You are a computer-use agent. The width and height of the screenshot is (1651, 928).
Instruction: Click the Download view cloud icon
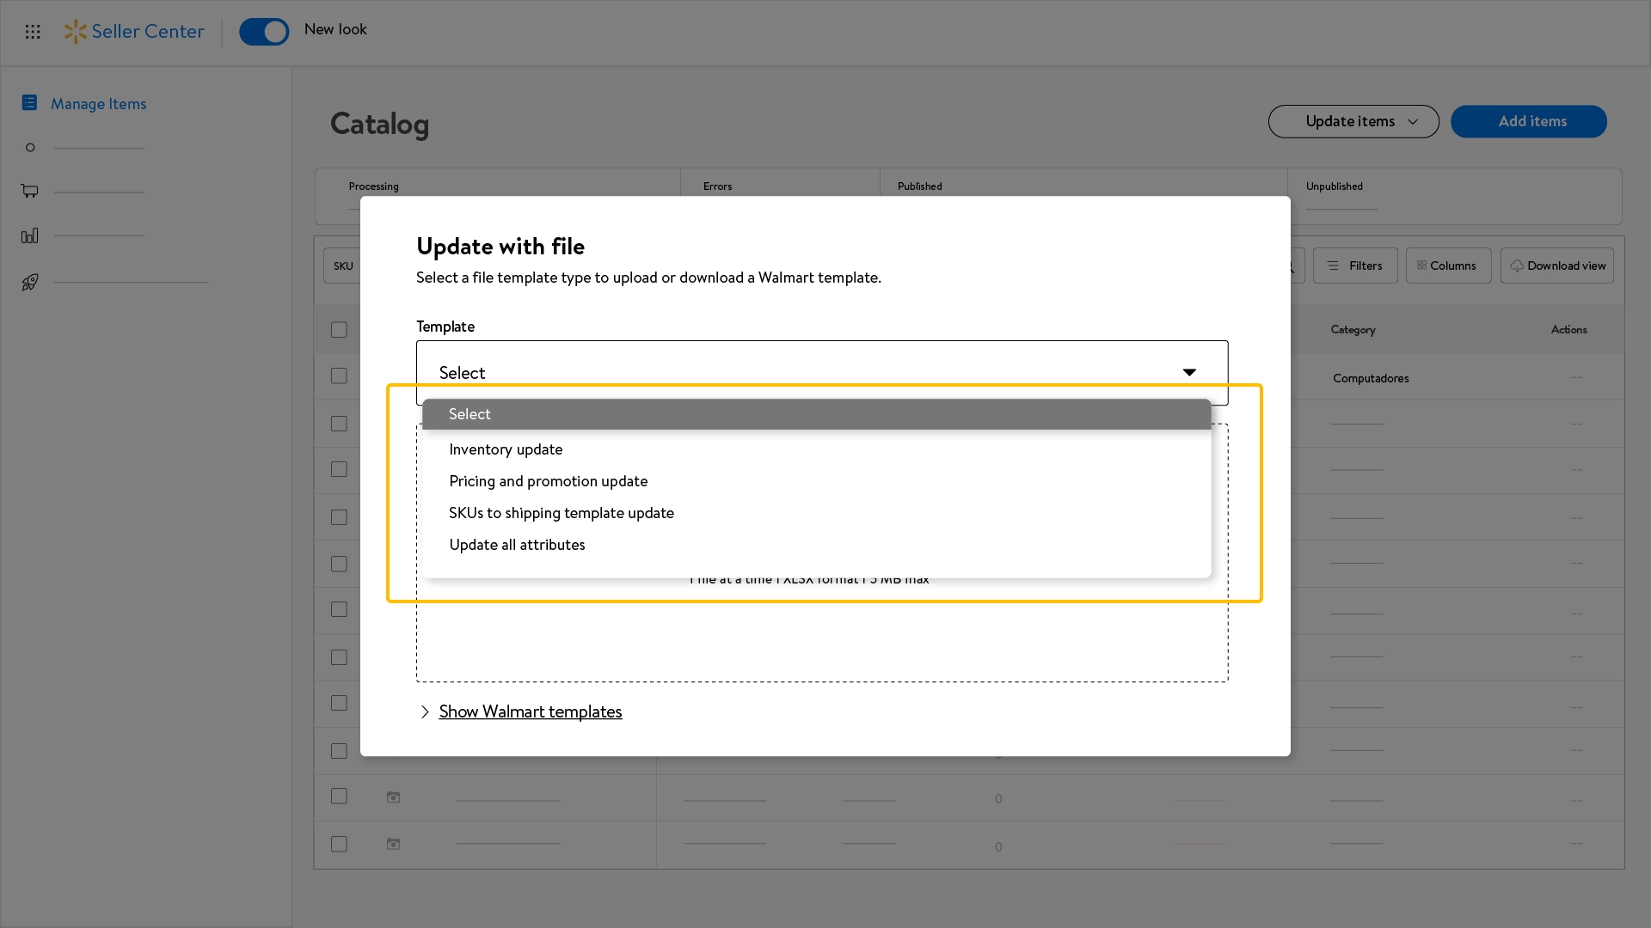(1517, 266)
